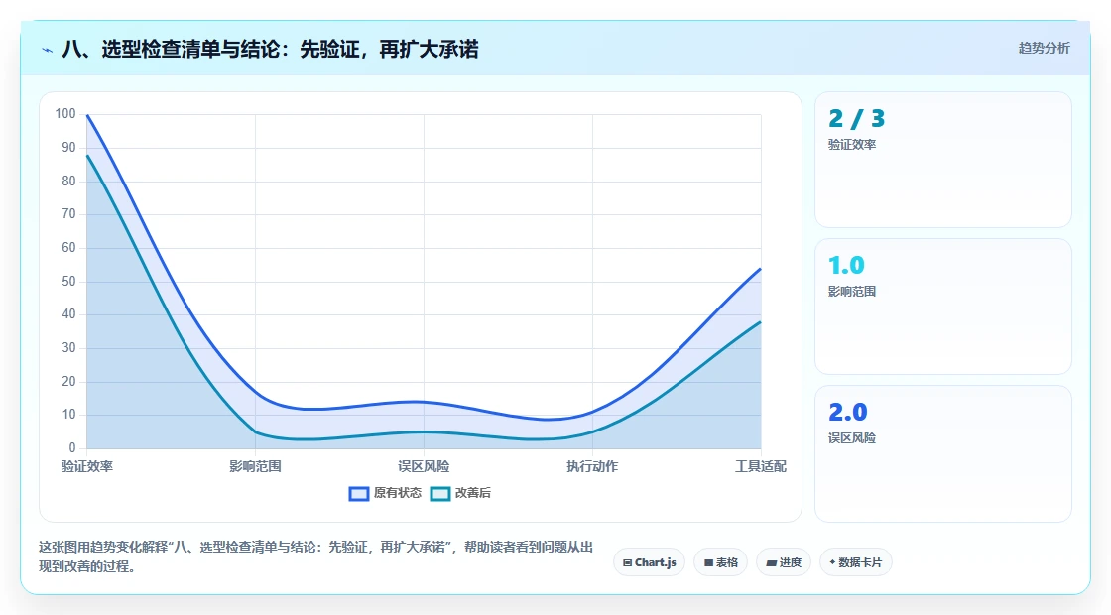Click the 工具适配 x-axis label
This screenshot has width=1111, height=615.
pos(760,466)
